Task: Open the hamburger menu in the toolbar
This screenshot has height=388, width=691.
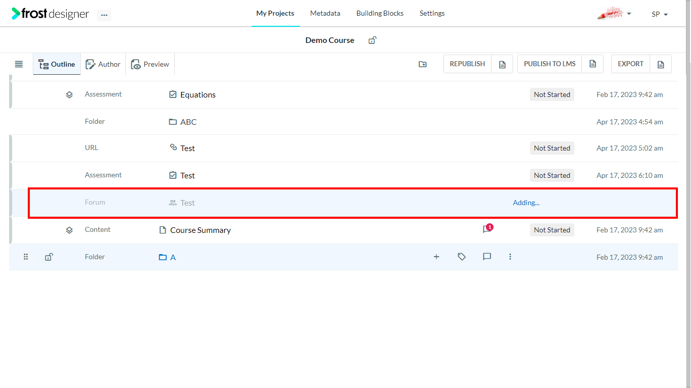Action: click(19, 64)
